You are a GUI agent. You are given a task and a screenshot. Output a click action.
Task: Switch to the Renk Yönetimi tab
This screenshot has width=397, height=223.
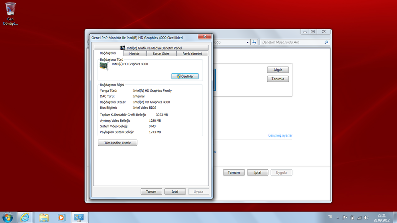(193, 54)
